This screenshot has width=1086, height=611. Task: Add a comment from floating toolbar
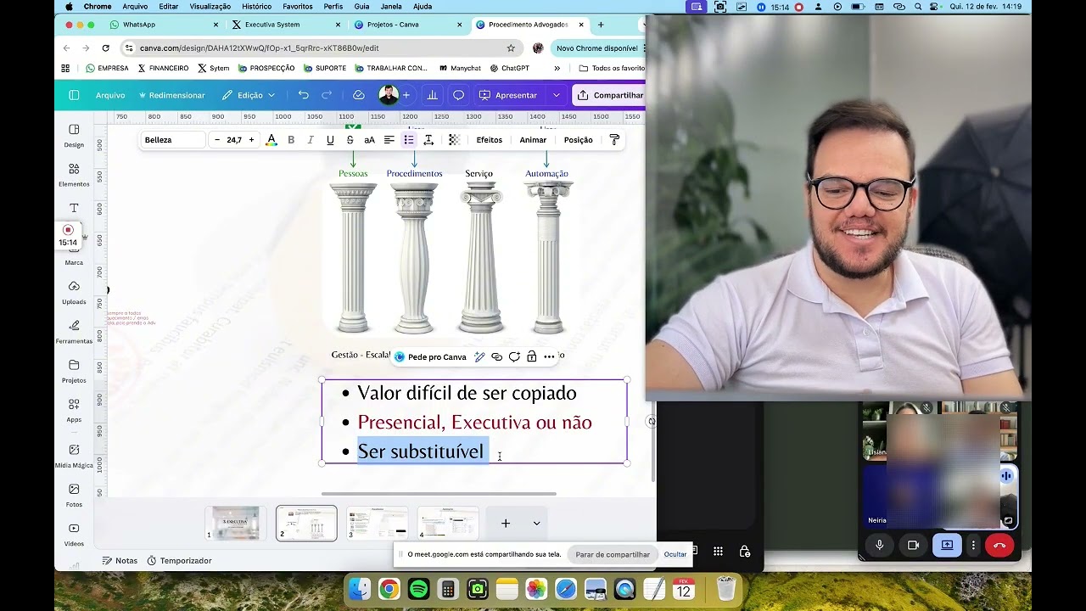tap(514, 357)
